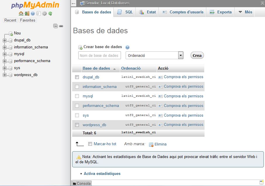Screen dimensions: 265x186
Task: Expand performance_schema in the tree
Action: tap(5, 61)
